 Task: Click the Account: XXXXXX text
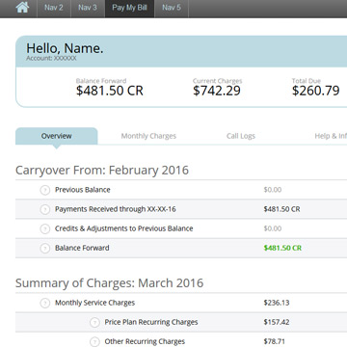pyautogui.click(x=51, y=58)
